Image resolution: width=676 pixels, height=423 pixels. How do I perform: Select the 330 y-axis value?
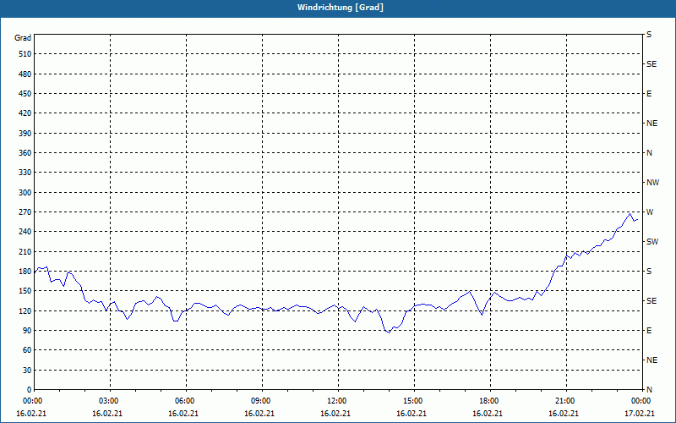pos(25,173)
